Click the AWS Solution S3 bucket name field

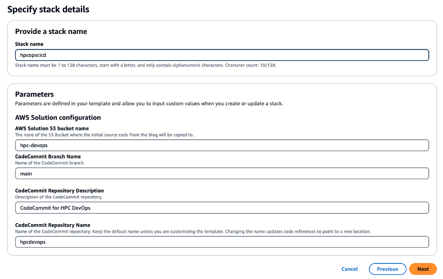(x=222, y=145)
